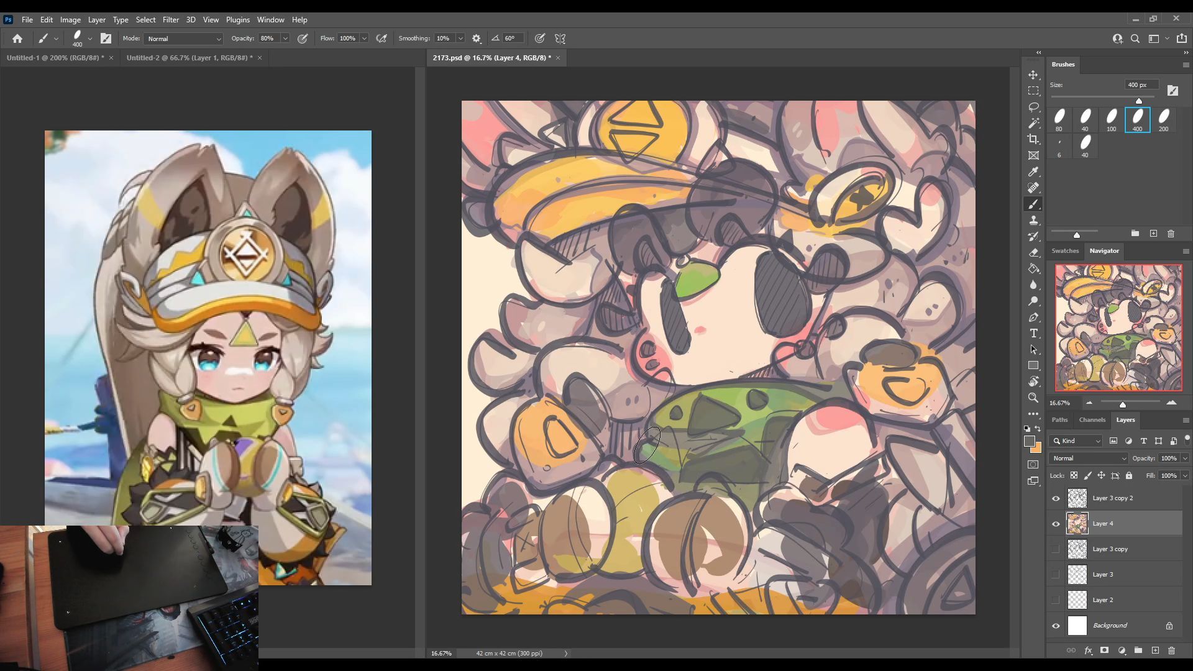Select the Horizontal Type tool
Viewport: 1193px width, 671px height.
[1033, 333]
